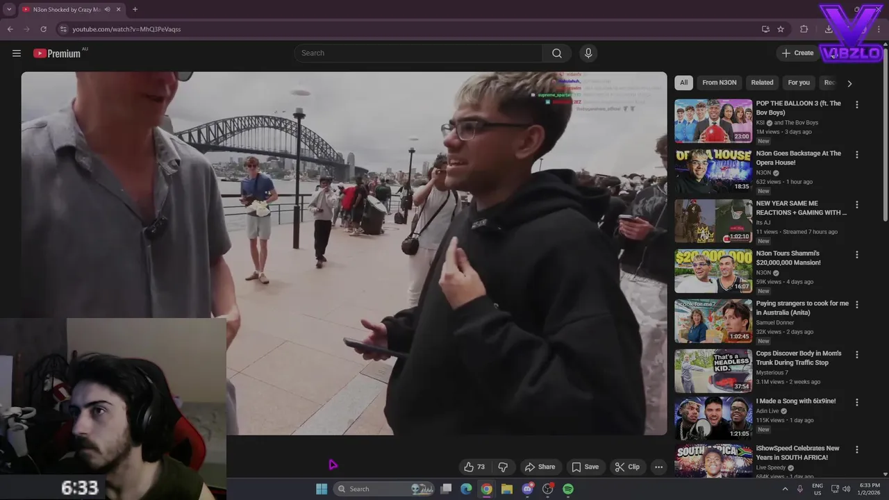889x500 pixels.
Task: Open a new browser tab
Action: (x=135, y=10)
